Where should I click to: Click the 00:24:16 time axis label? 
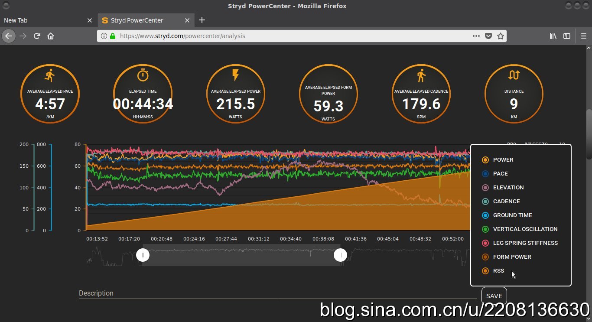194,239
